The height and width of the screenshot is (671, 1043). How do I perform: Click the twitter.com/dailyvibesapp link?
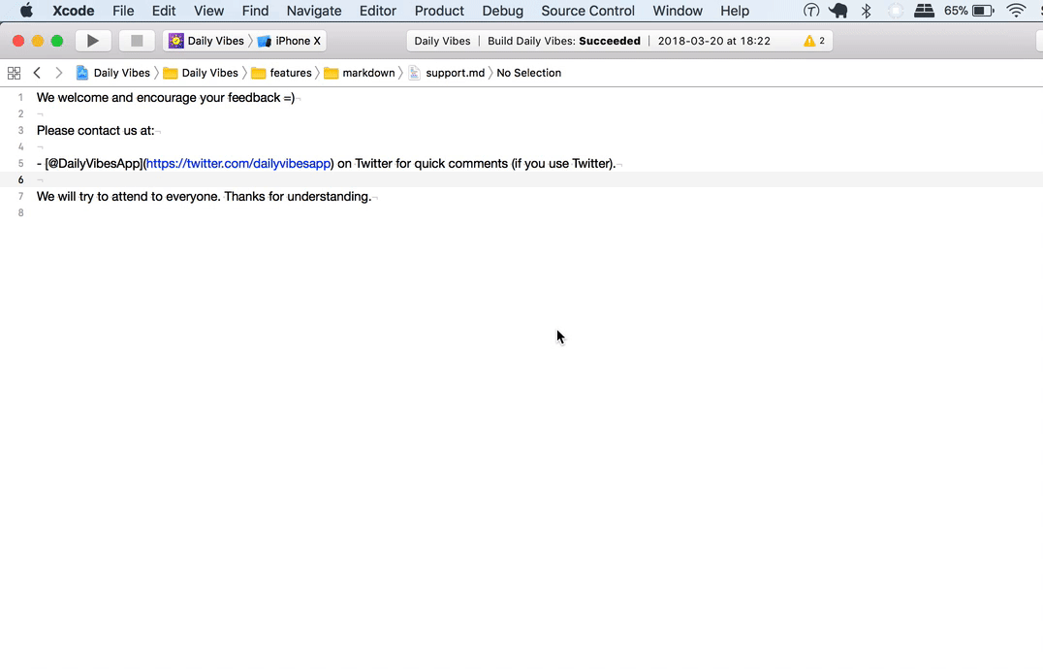click(x=238, y=163)
